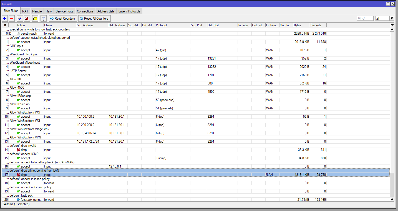Sort by Protocol column header
The height and width of the screenshot is (211, 398).
tap(173, 25)
